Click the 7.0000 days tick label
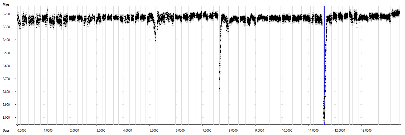Screen dimensions: 405x135 coord(206,131)
